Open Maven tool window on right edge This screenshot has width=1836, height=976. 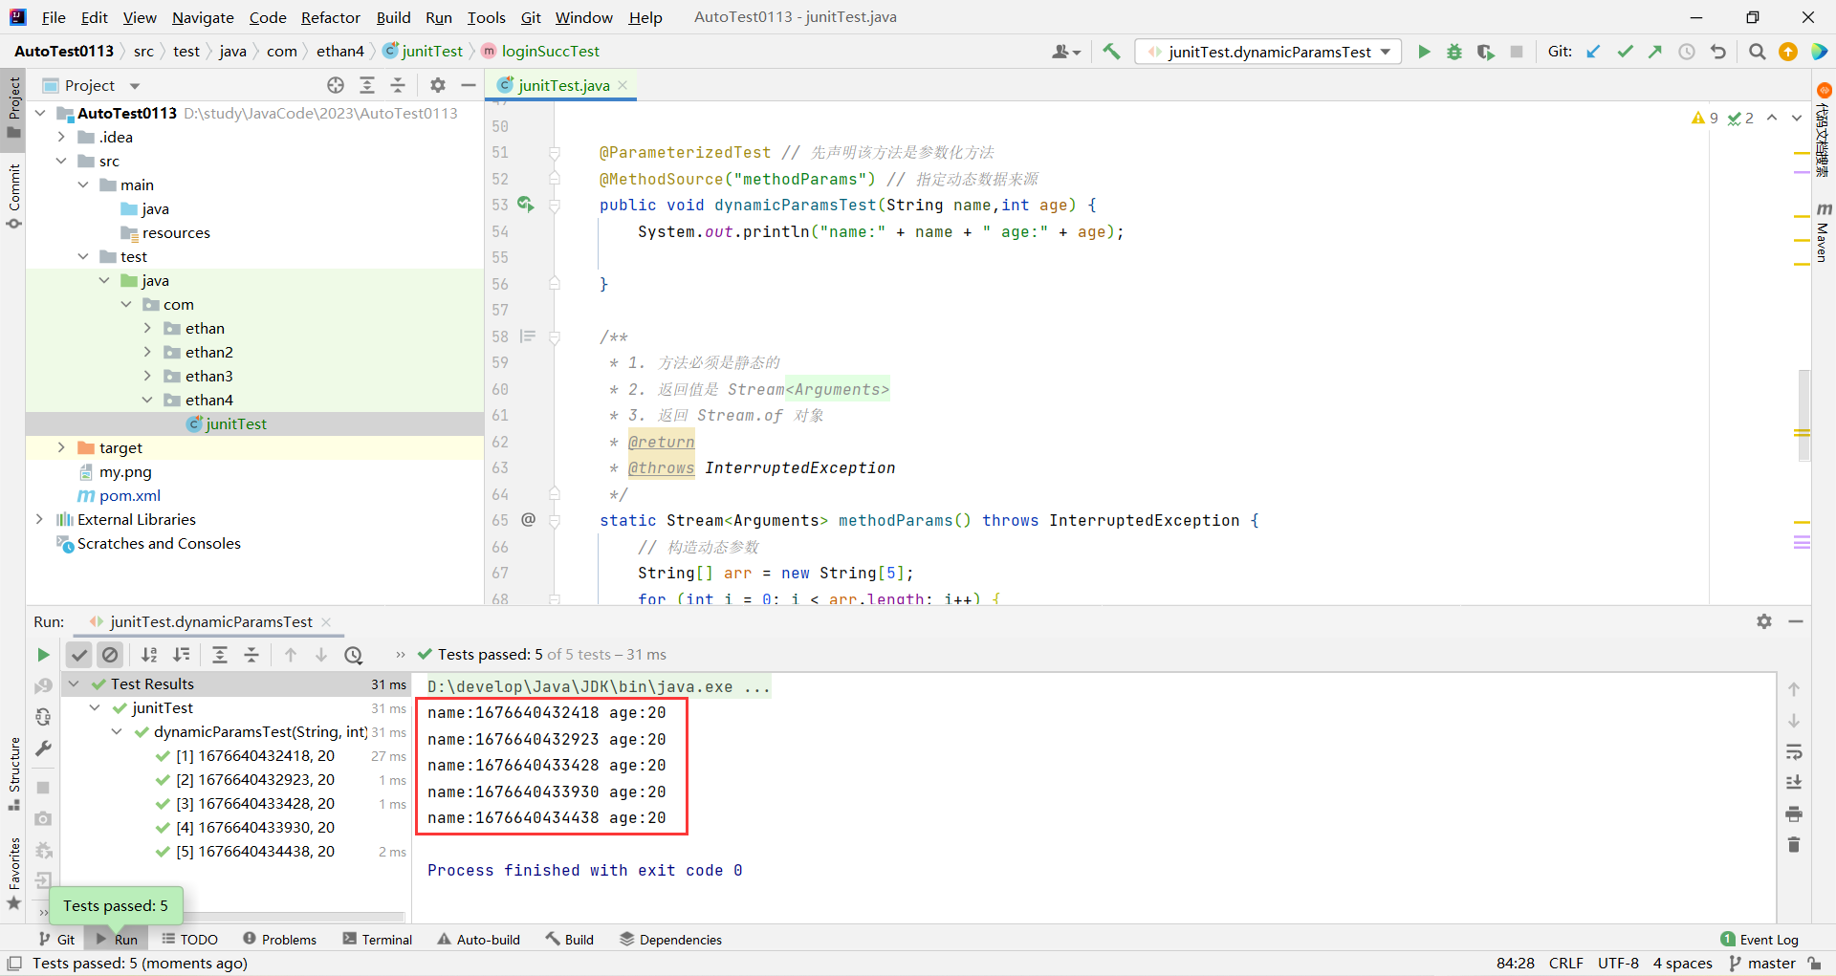1824,234
